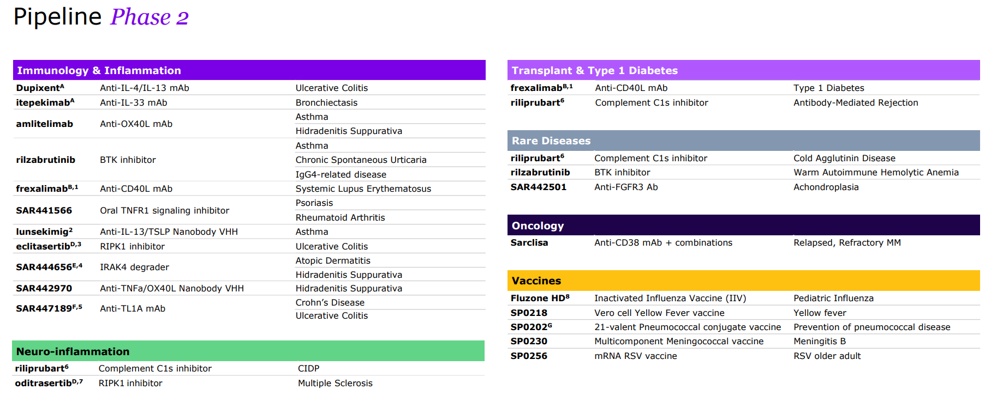Screen dimensions: 985x396
Task: Select the indication 'Achondroplasia'
Action: (x=826, y=187)
